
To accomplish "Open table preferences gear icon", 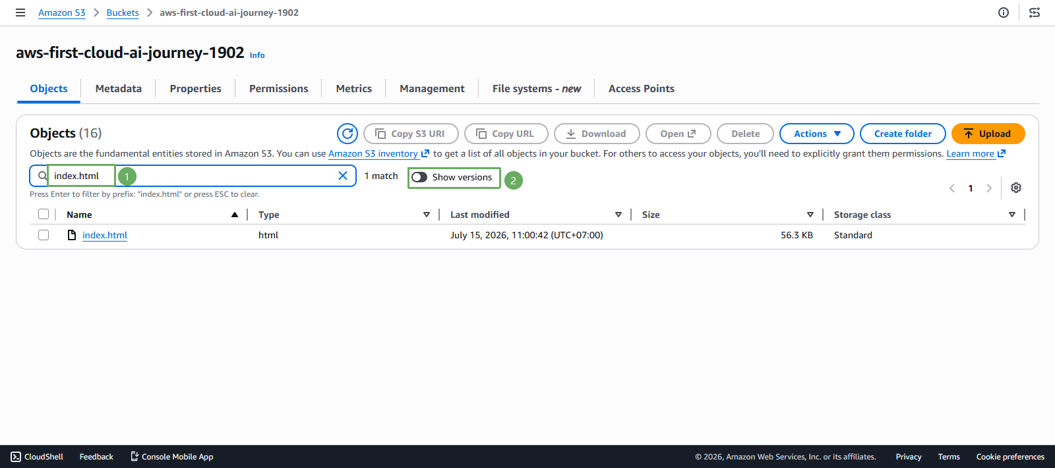I will pos(1016,188).
